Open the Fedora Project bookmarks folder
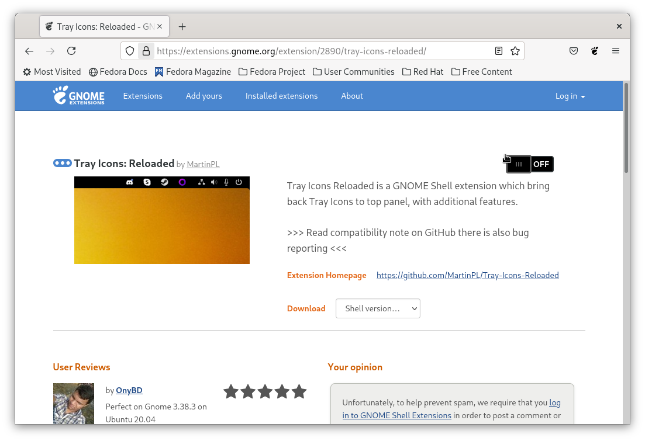 click(x=272, y=72)
